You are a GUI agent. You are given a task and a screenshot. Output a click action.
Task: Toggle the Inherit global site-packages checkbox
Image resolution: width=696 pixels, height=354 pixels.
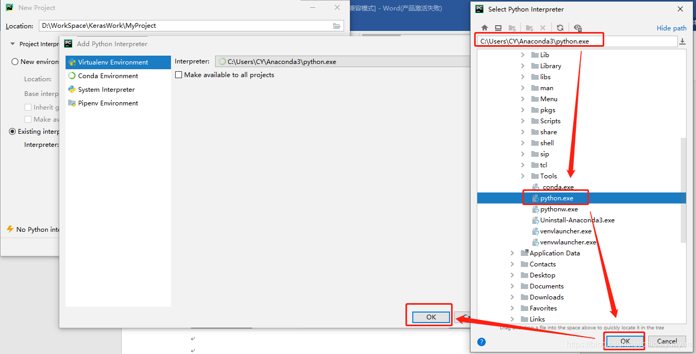pyautogui.click(x=28, y=107)
